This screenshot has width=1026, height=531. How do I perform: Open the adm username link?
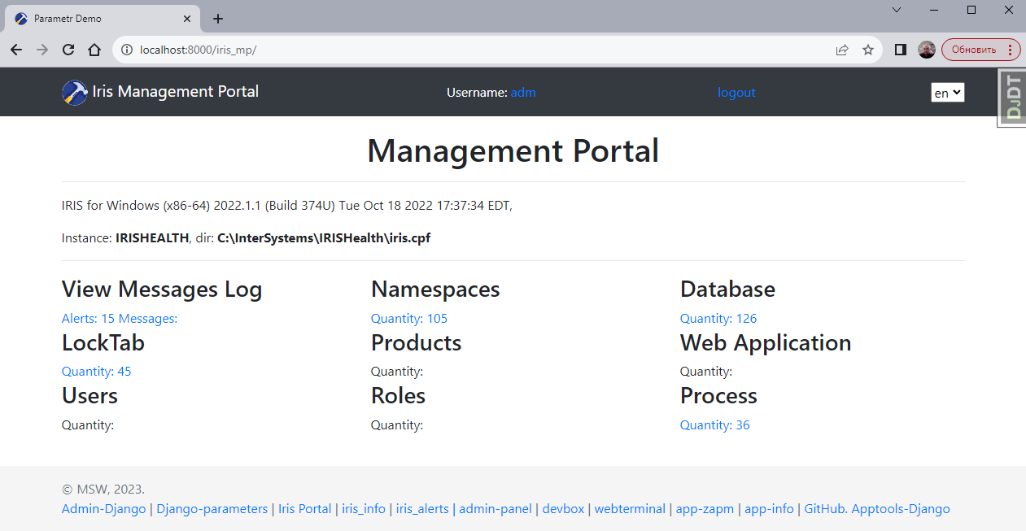click(x=523, y=93)
